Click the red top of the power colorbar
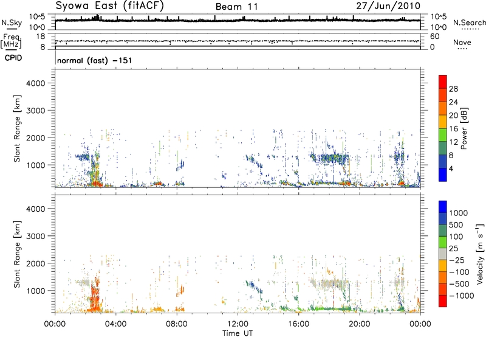The image size is (486, 337). point(443,82)
